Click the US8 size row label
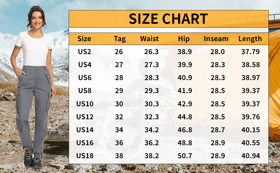The image size is (280, 173). pos(85,91)
